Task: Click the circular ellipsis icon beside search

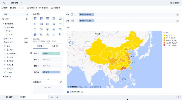Action: click(27, 19)
